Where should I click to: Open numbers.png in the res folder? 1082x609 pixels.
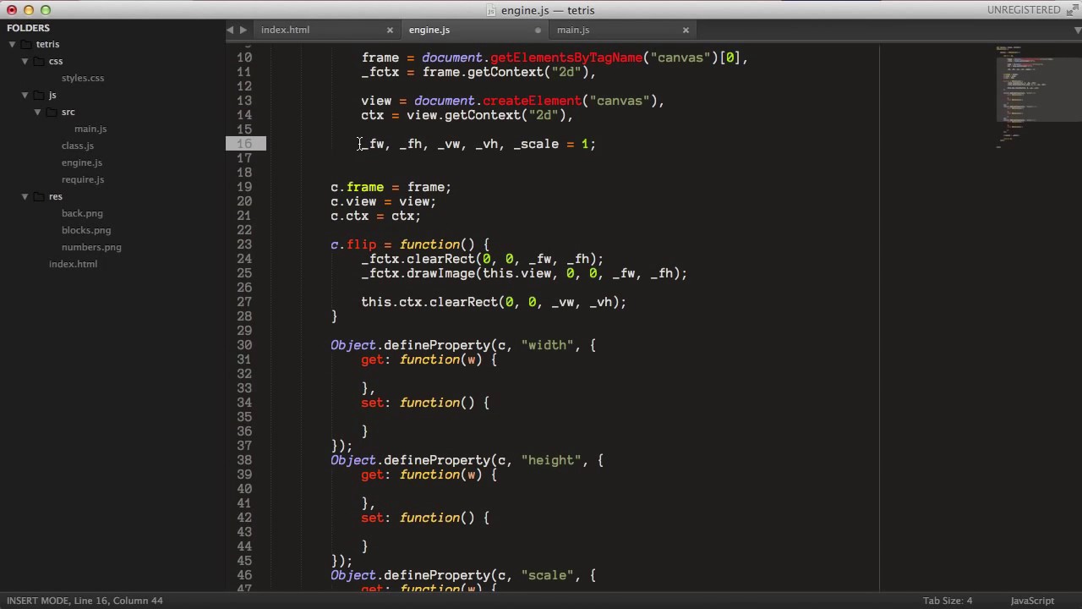point(91,247)
